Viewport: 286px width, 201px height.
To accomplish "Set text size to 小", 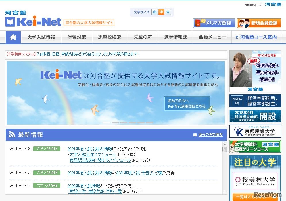I will (x=155, y=12).
